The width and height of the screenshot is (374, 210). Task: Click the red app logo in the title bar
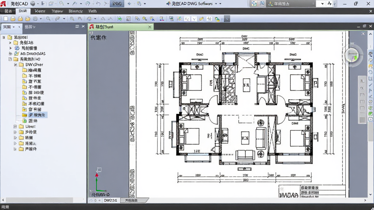pos(3,4)
